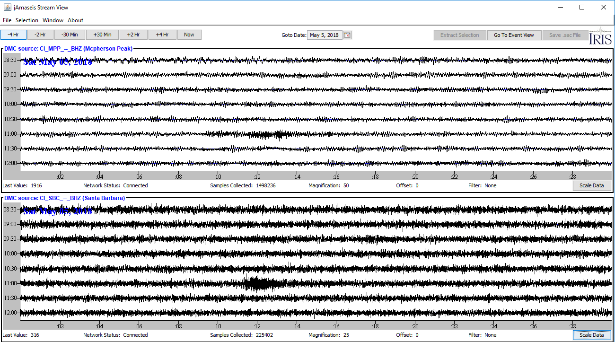Skip ahead with +4 Hr button
Viewport: 615px width, 342px height.
click(162, 35)
